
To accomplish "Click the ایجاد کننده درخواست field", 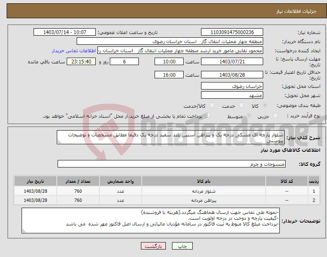I will tap(180, 51).
